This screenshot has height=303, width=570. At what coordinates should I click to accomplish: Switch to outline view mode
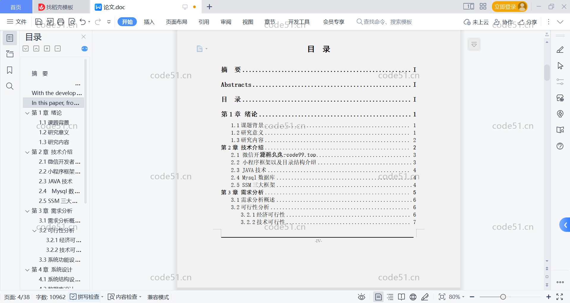(x=390, y=297)
